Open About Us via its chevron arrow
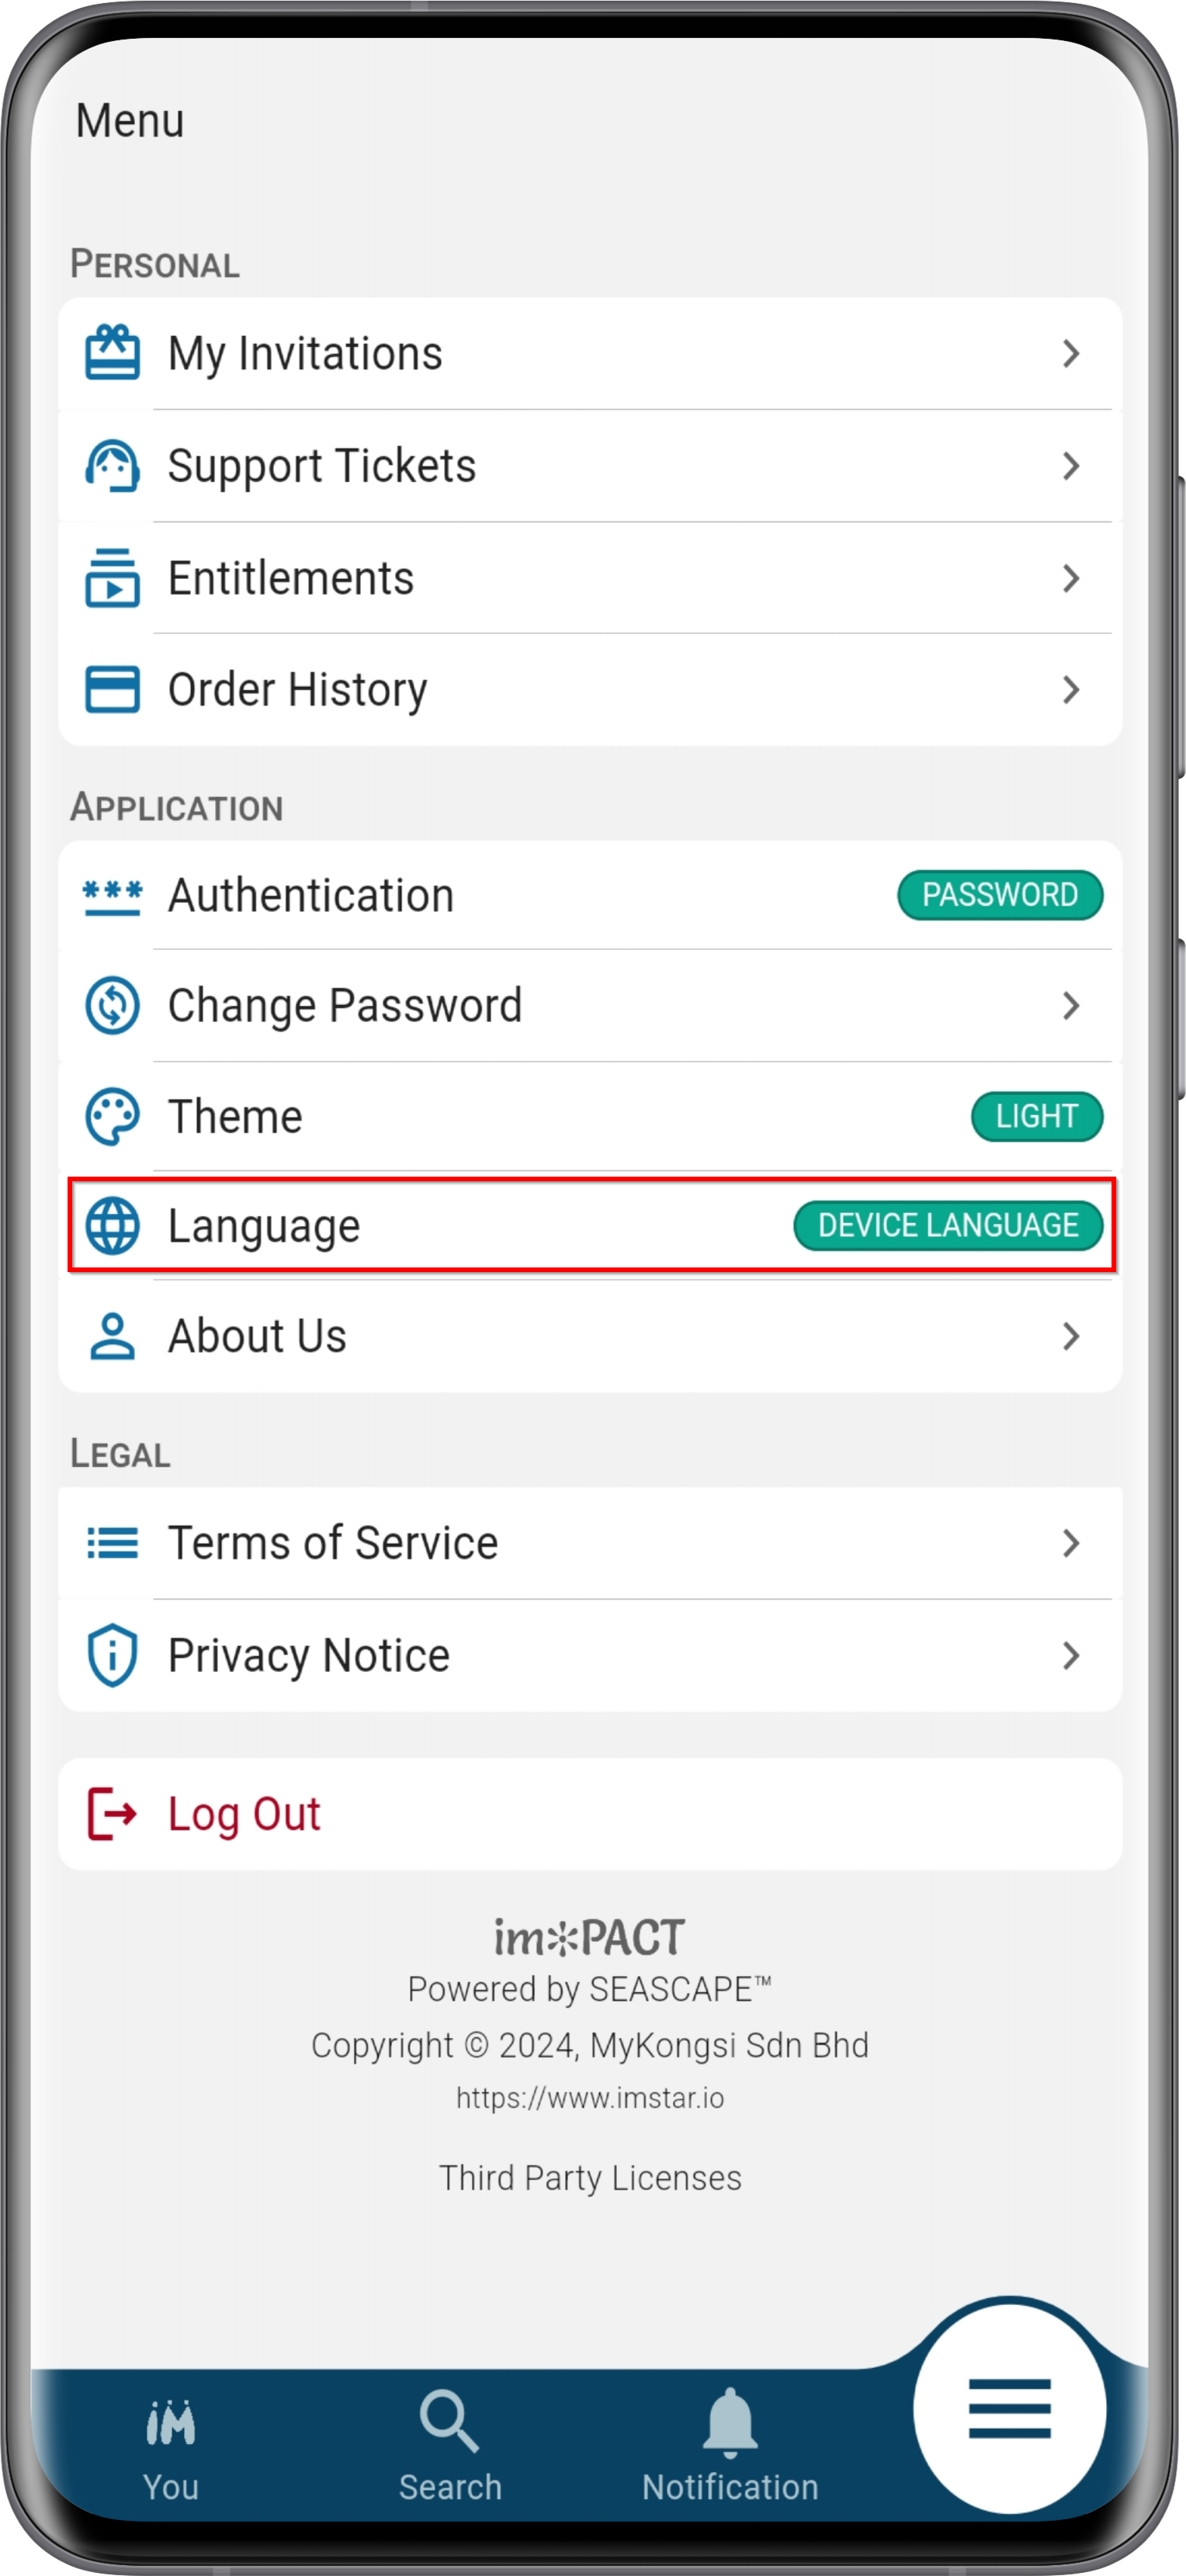This screenshot has width=1186, height=2576. pyautogui.click(x=1071, y=1336)
